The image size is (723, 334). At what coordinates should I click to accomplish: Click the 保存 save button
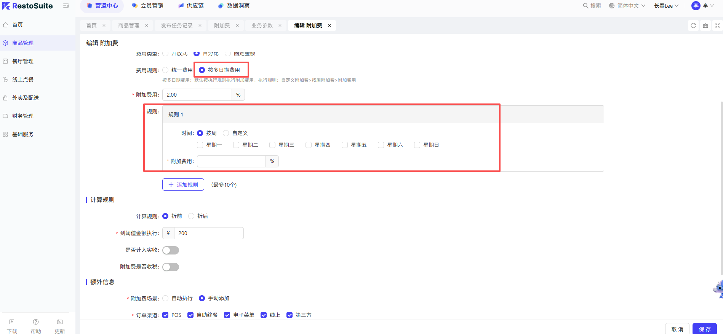coord(704,329)
